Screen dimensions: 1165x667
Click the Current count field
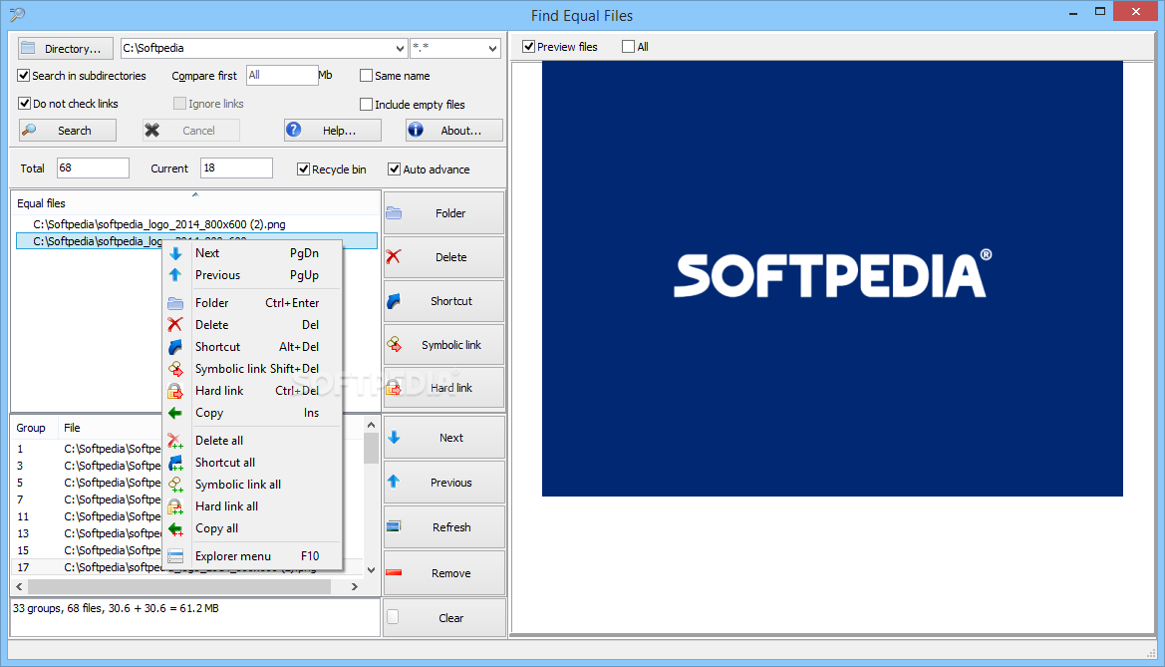pyautogui.click(x=236, y=168)
